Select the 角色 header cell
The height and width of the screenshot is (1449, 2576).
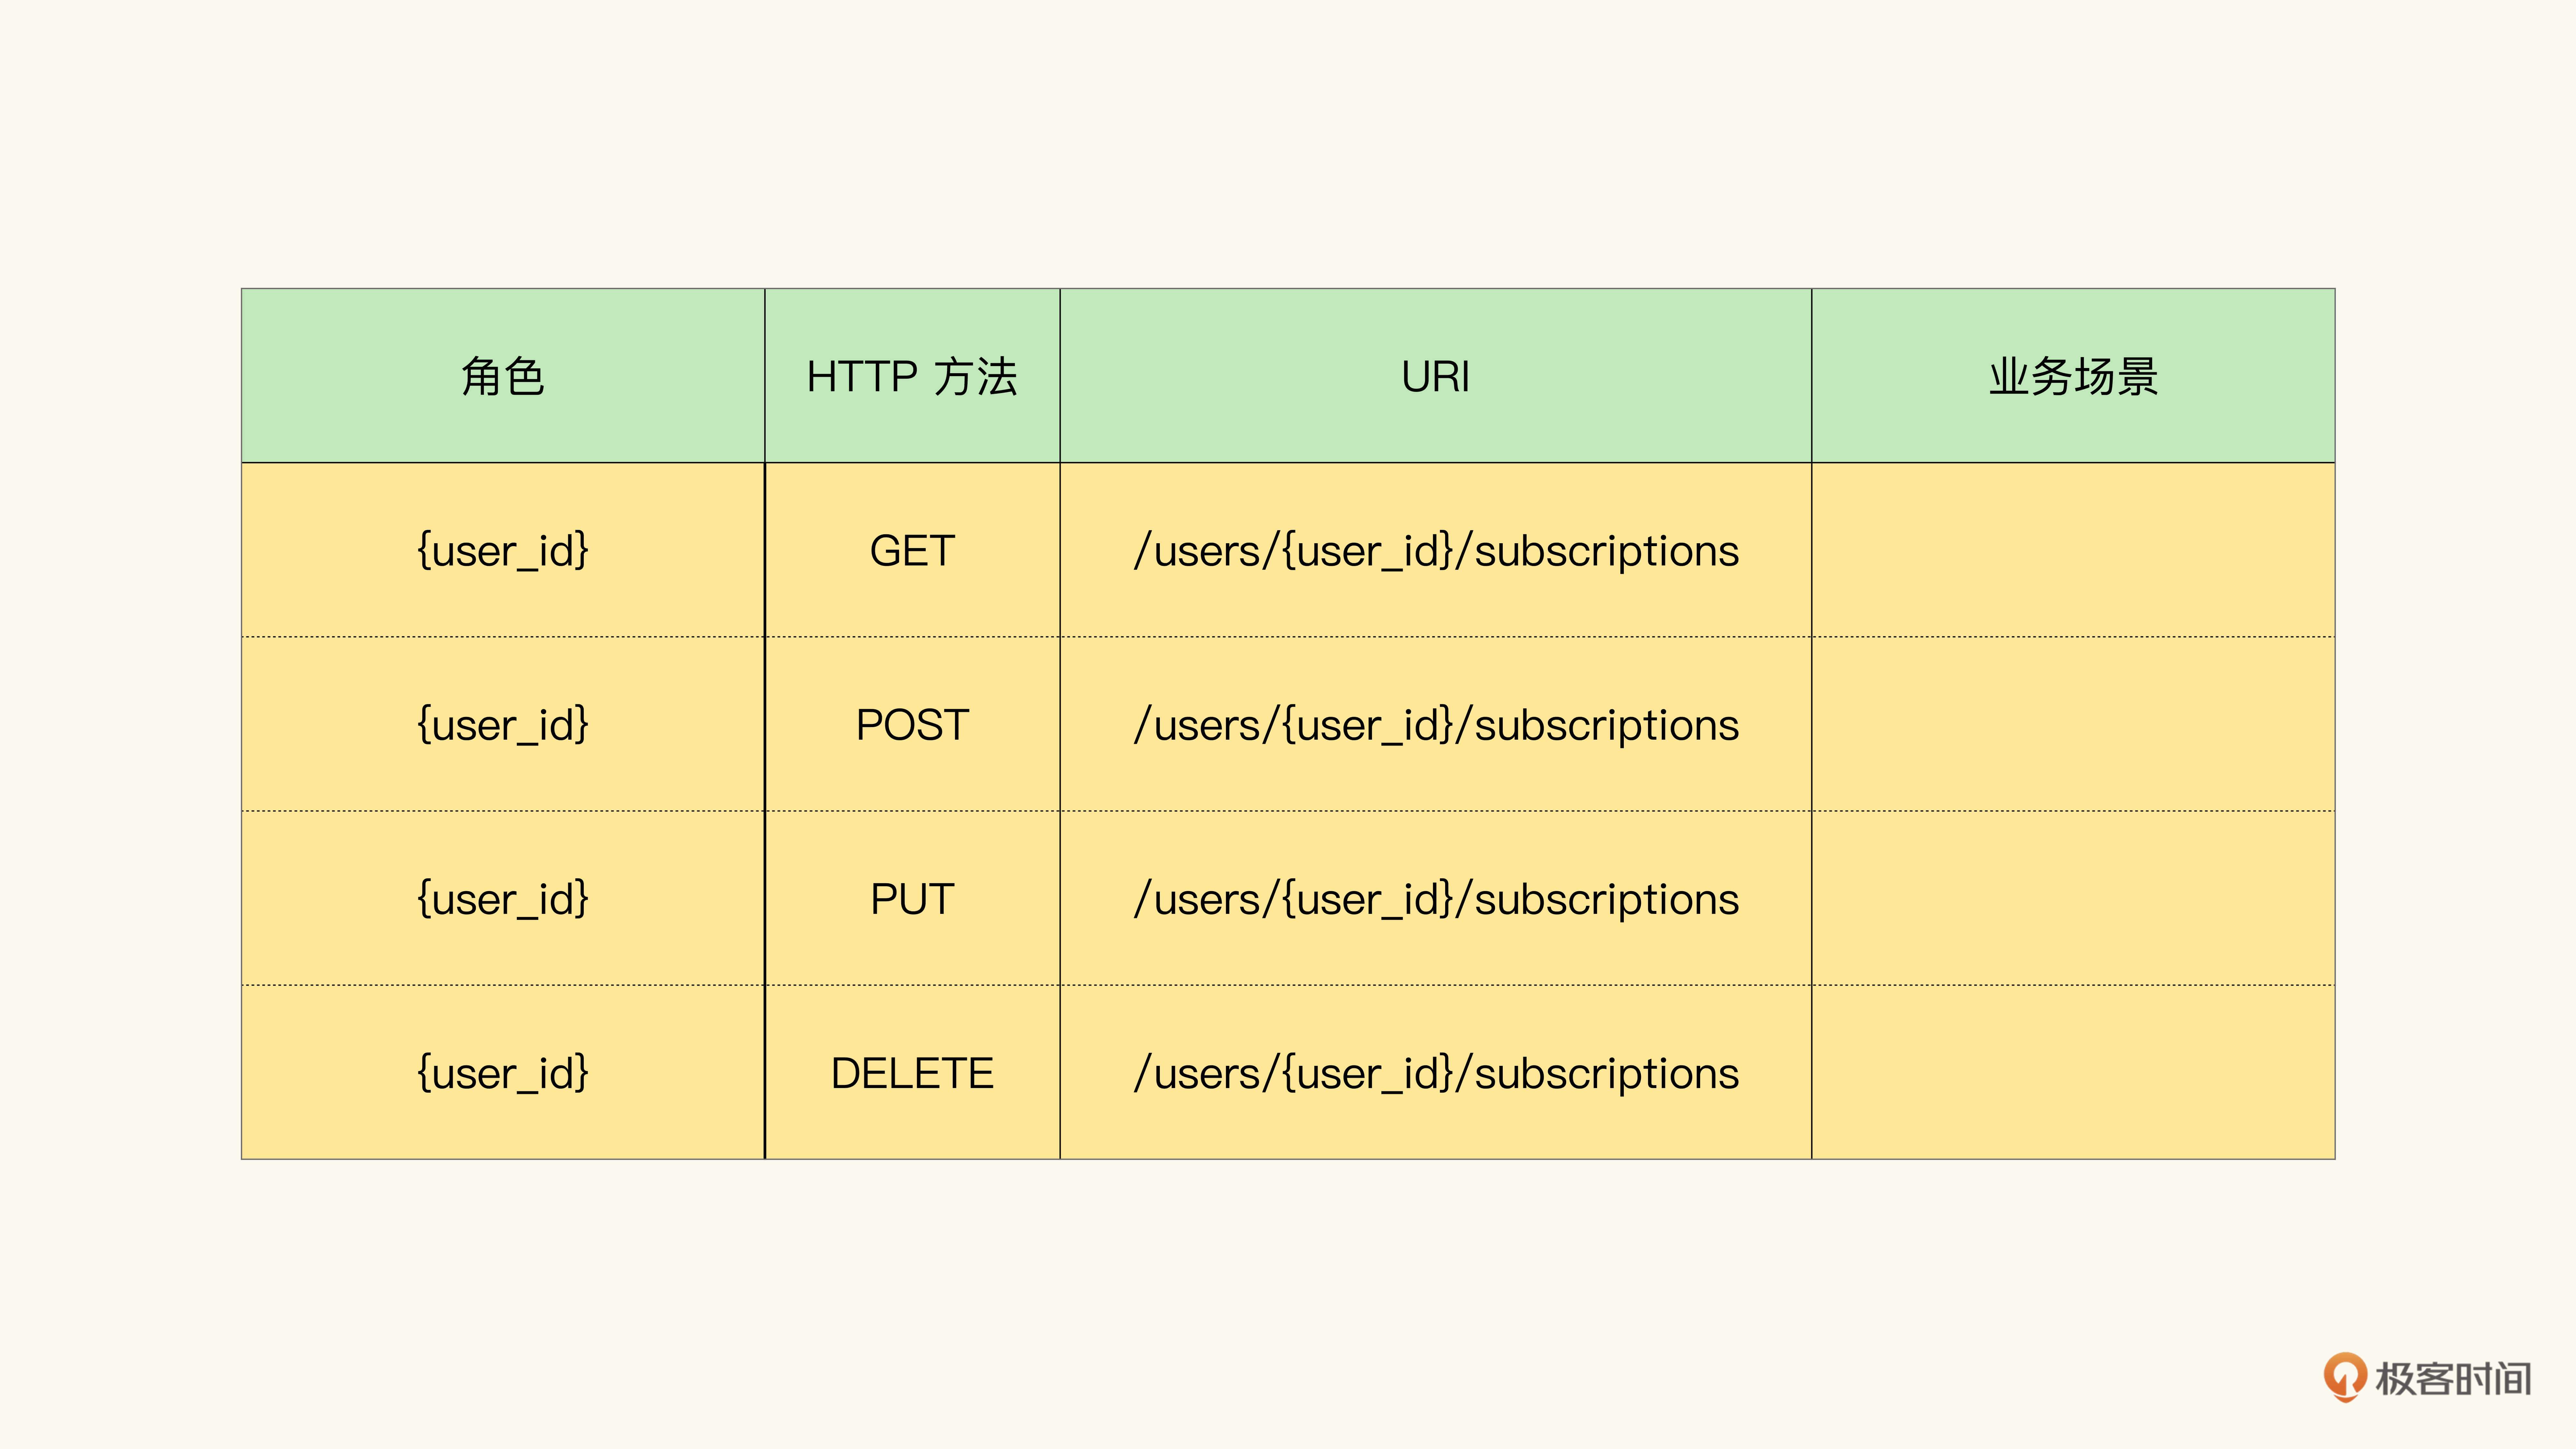(503, 376)
